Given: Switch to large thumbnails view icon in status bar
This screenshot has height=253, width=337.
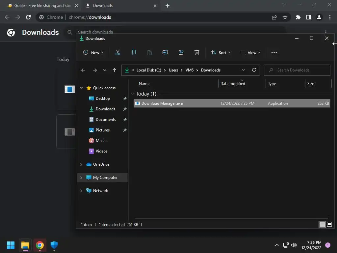Looking at the screenshot, I should [329, 225].
